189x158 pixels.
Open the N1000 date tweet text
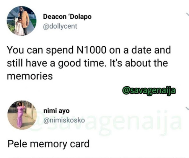(x=89, y=63)
